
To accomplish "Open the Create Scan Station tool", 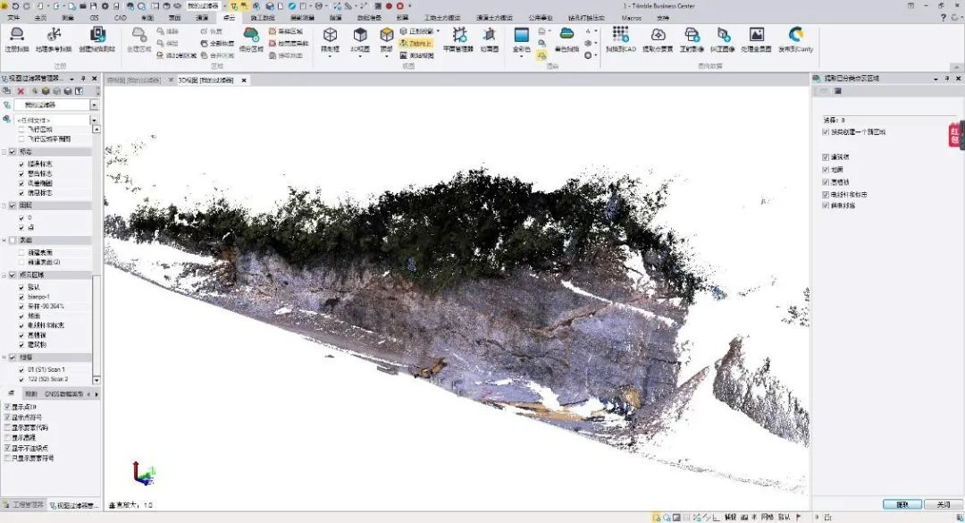I will click(x=97, y=36).
